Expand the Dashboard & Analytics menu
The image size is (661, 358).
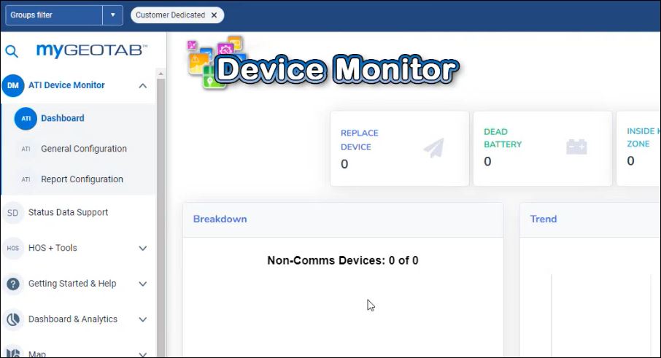tap(143, 320)
